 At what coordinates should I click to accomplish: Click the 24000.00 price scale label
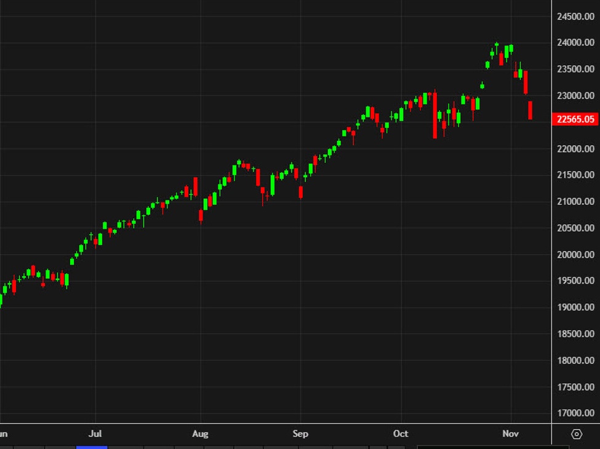point(575,43)
